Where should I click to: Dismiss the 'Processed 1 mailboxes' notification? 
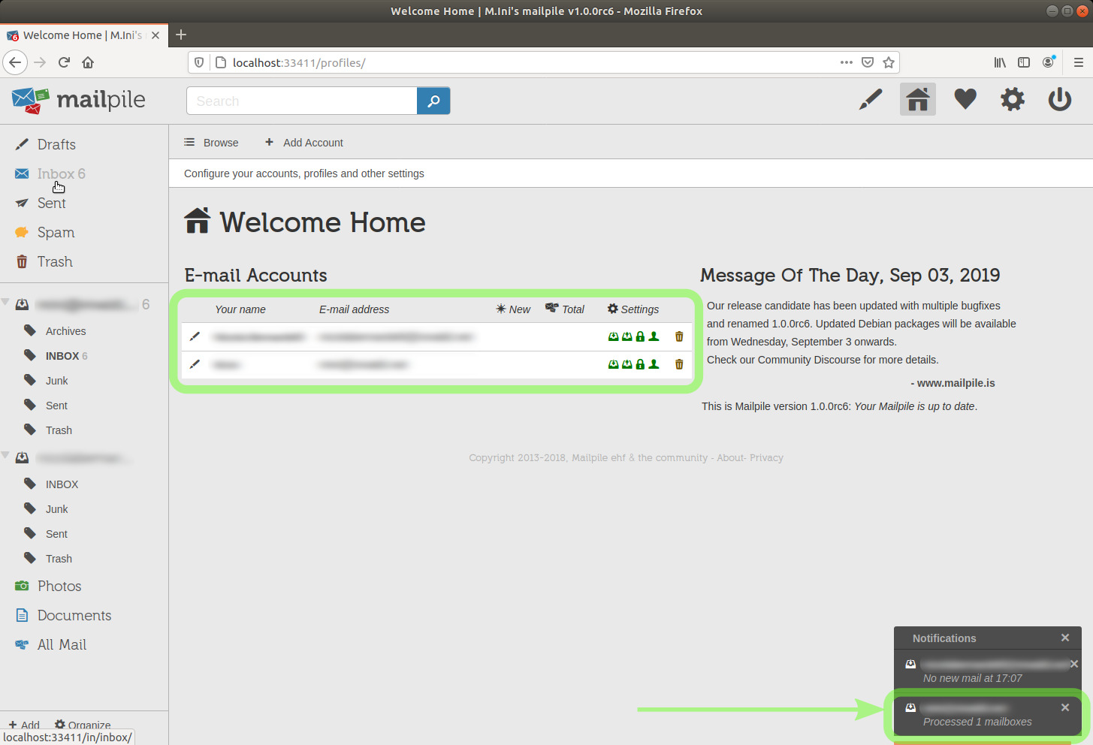(1065, 707)
